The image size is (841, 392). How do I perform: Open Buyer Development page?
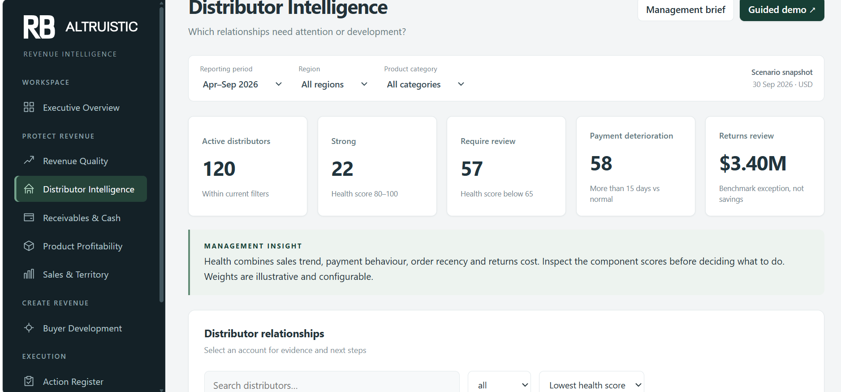[x=81, y=328]
